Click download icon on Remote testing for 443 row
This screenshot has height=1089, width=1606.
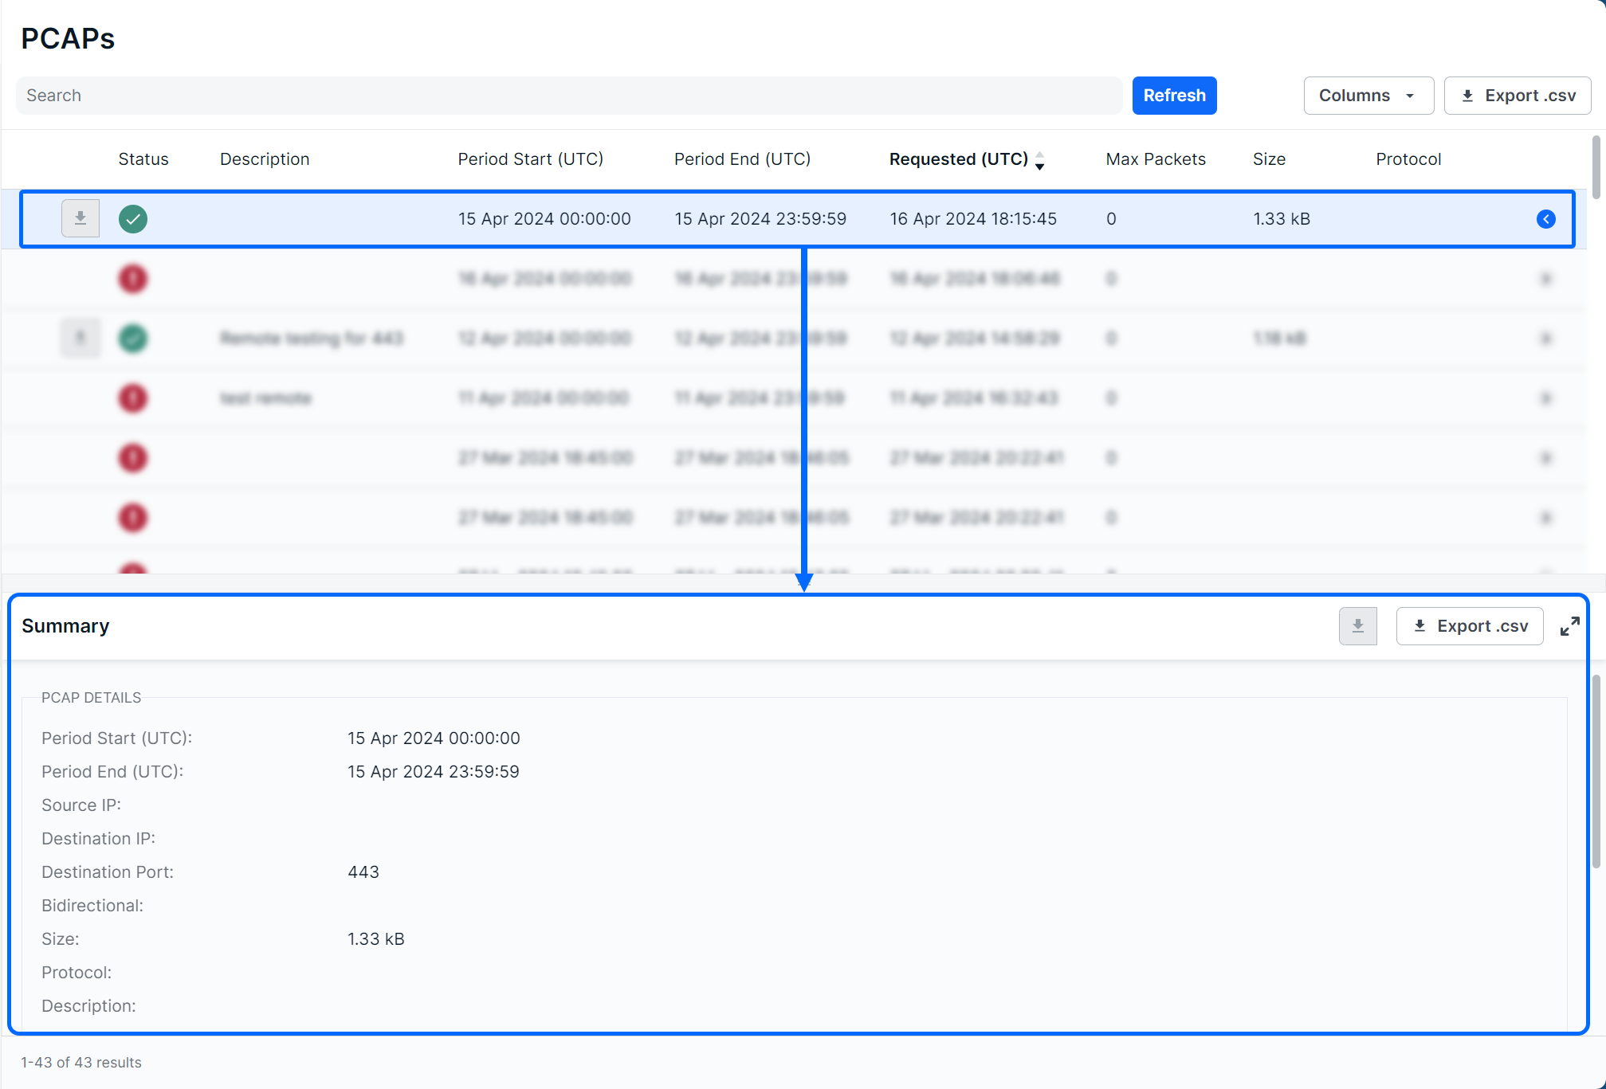(x=80, y=338)
